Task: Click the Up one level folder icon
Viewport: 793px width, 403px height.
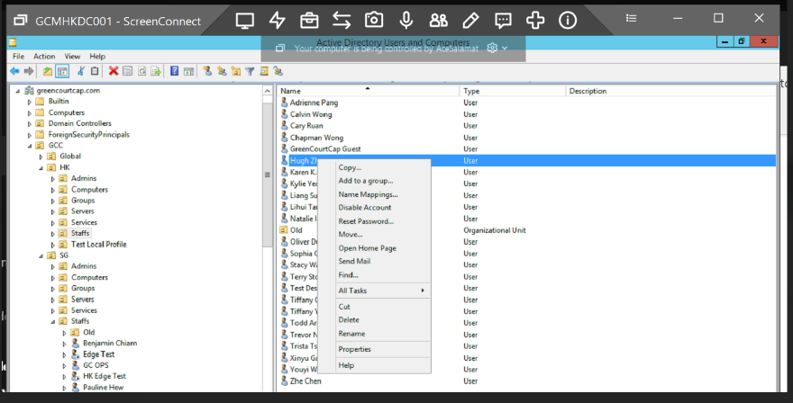Action: 48,72
